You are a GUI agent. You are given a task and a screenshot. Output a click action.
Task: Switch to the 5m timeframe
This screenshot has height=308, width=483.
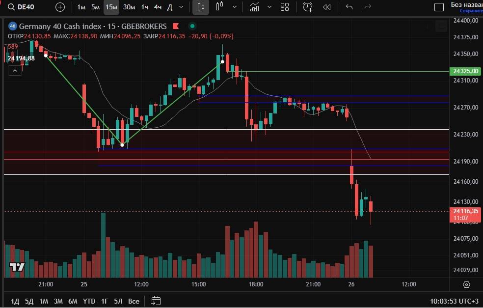[x=95, y=7]
